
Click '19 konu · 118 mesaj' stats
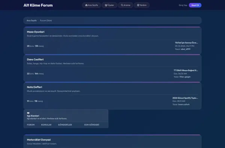click(x=35, y=101)
